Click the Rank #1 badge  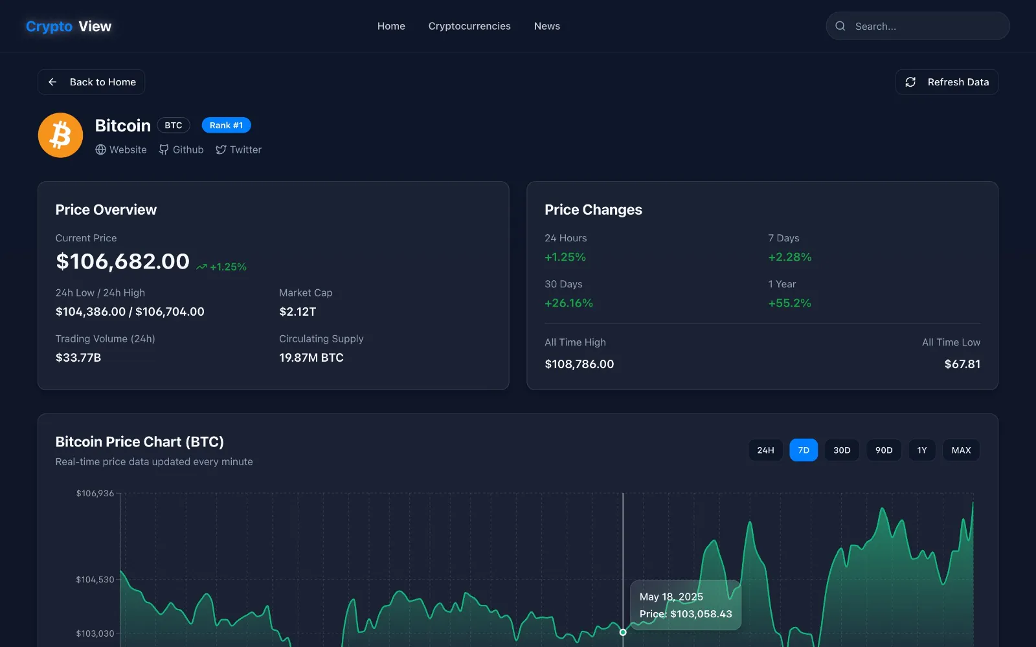(x=226, y=126)
